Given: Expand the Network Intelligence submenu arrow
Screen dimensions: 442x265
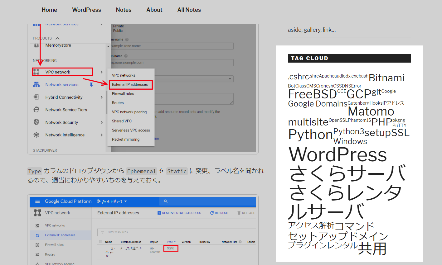Looking at the screenshot, I should [x=101, y=135].
